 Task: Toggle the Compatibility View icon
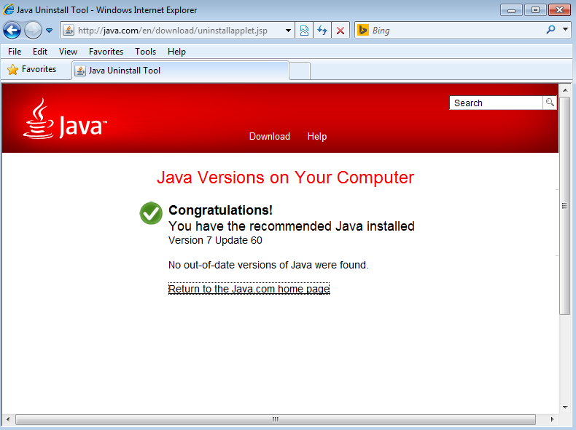pos(304,31)
